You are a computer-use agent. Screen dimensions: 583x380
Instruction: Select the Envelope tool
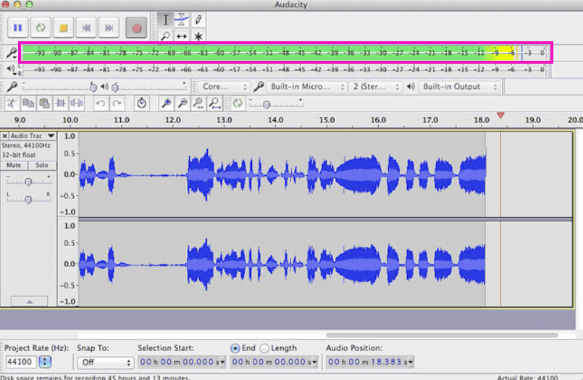181,20
